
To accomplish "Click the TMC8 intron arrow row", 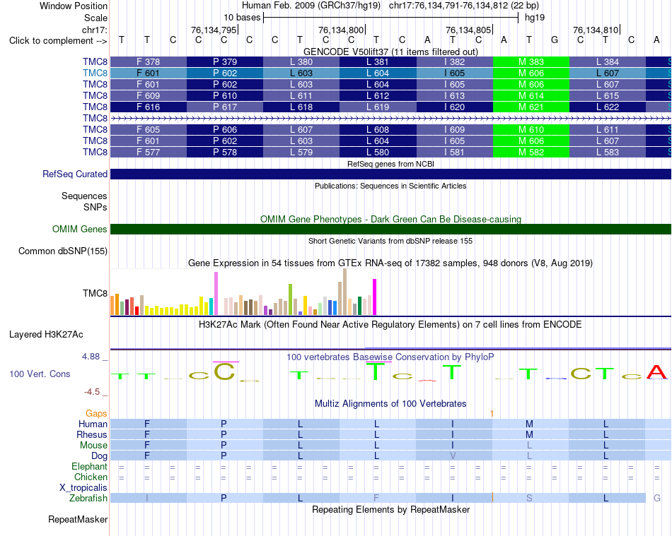I will coord(391,119).
